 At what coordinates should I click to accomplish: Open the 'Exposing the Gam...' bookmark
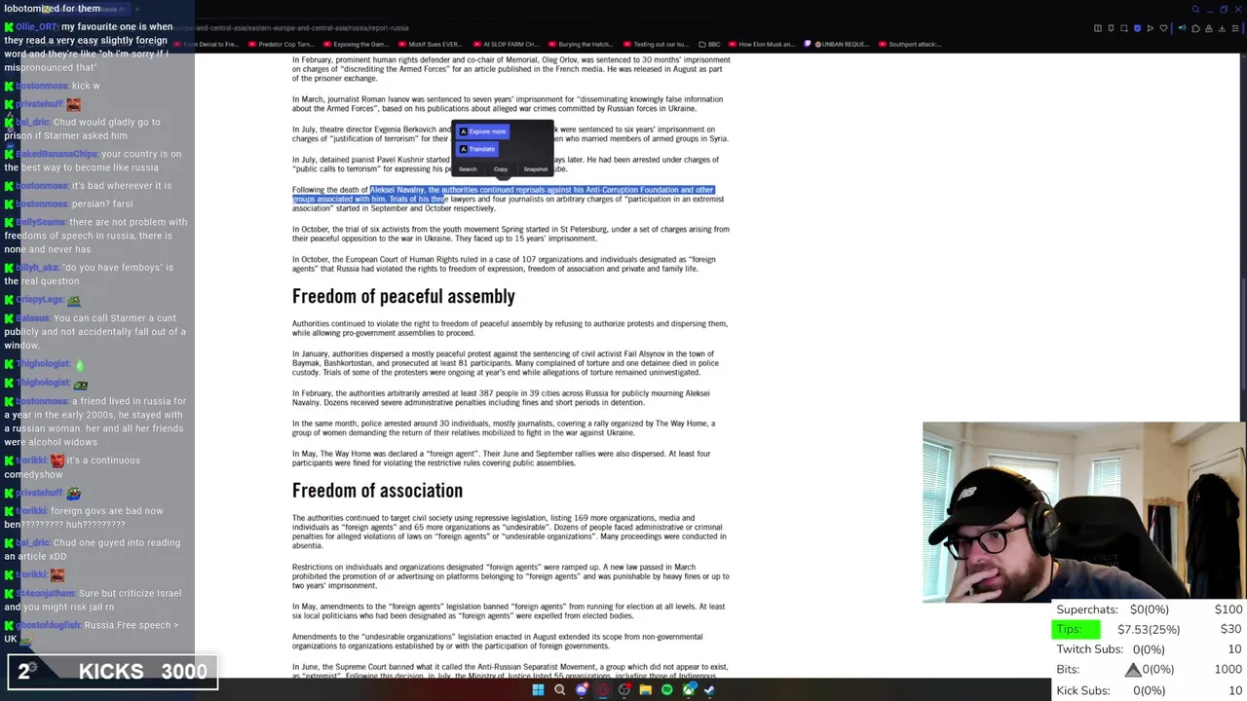357,45
